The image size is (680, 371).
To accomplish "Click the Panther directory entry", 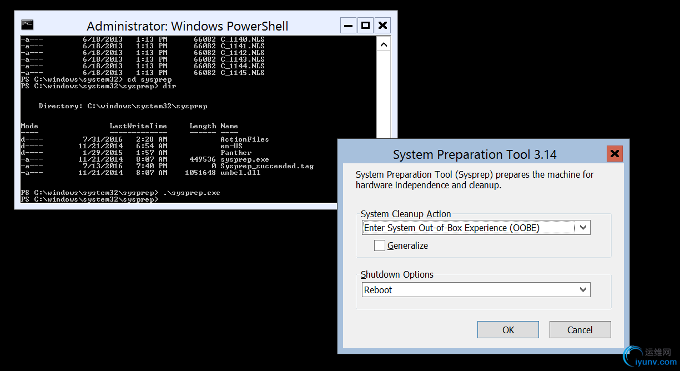I will click(236, 153).
